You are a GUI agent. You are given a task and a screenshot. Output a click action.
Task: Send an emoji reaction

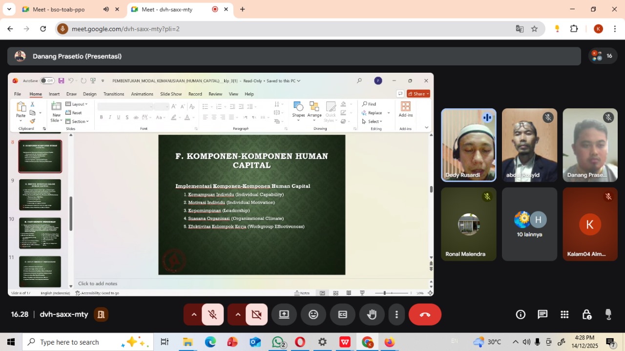[313, 315]
